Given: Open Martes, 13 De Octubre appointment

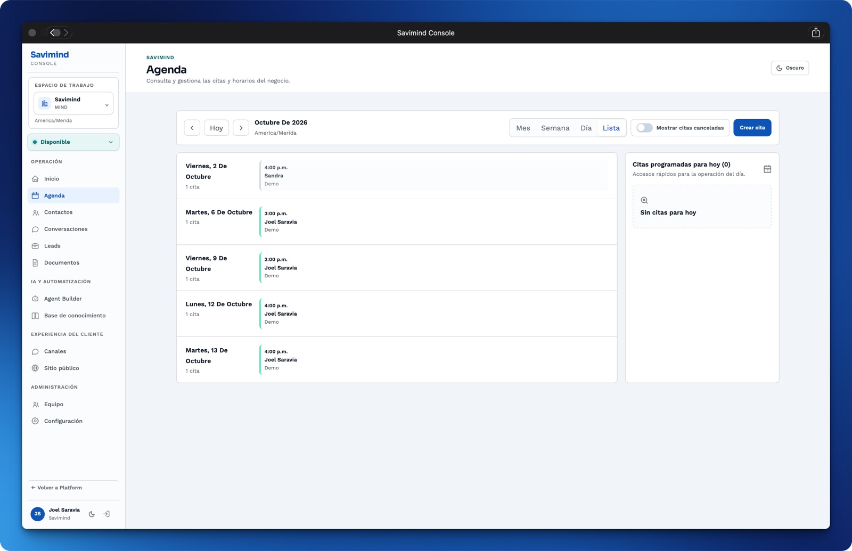Looking at the screenshot, I should [x=433, y=360].
